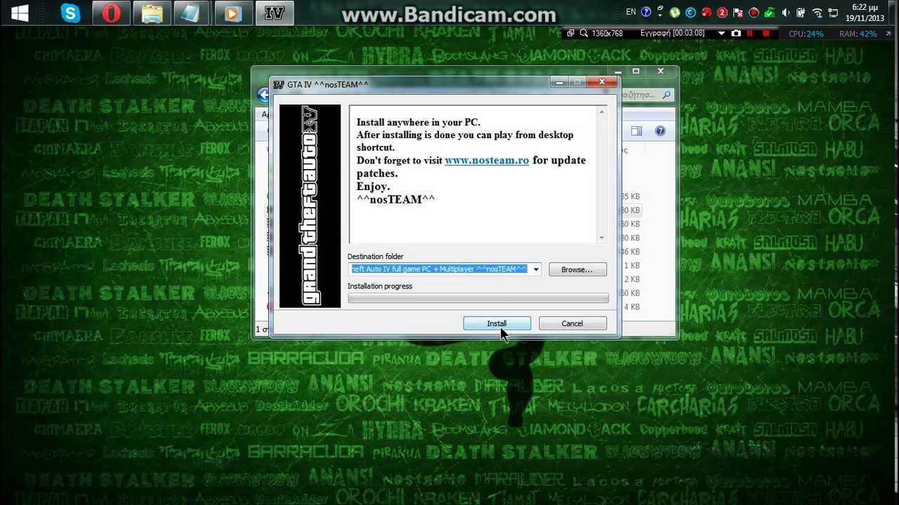Image resolution: width=899 pixels, height=505 pixels.
Task: Toggle the Explorer preview pane icon
Action: point(636,131)
